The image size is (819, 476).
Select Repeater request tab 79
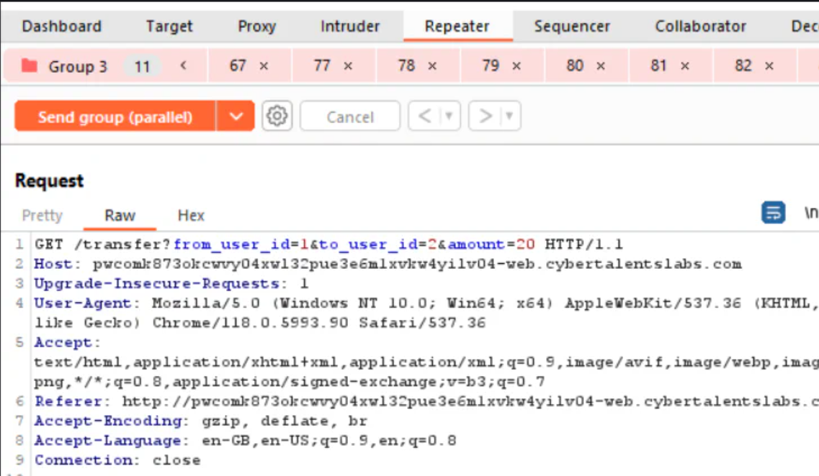pos(491,66)
